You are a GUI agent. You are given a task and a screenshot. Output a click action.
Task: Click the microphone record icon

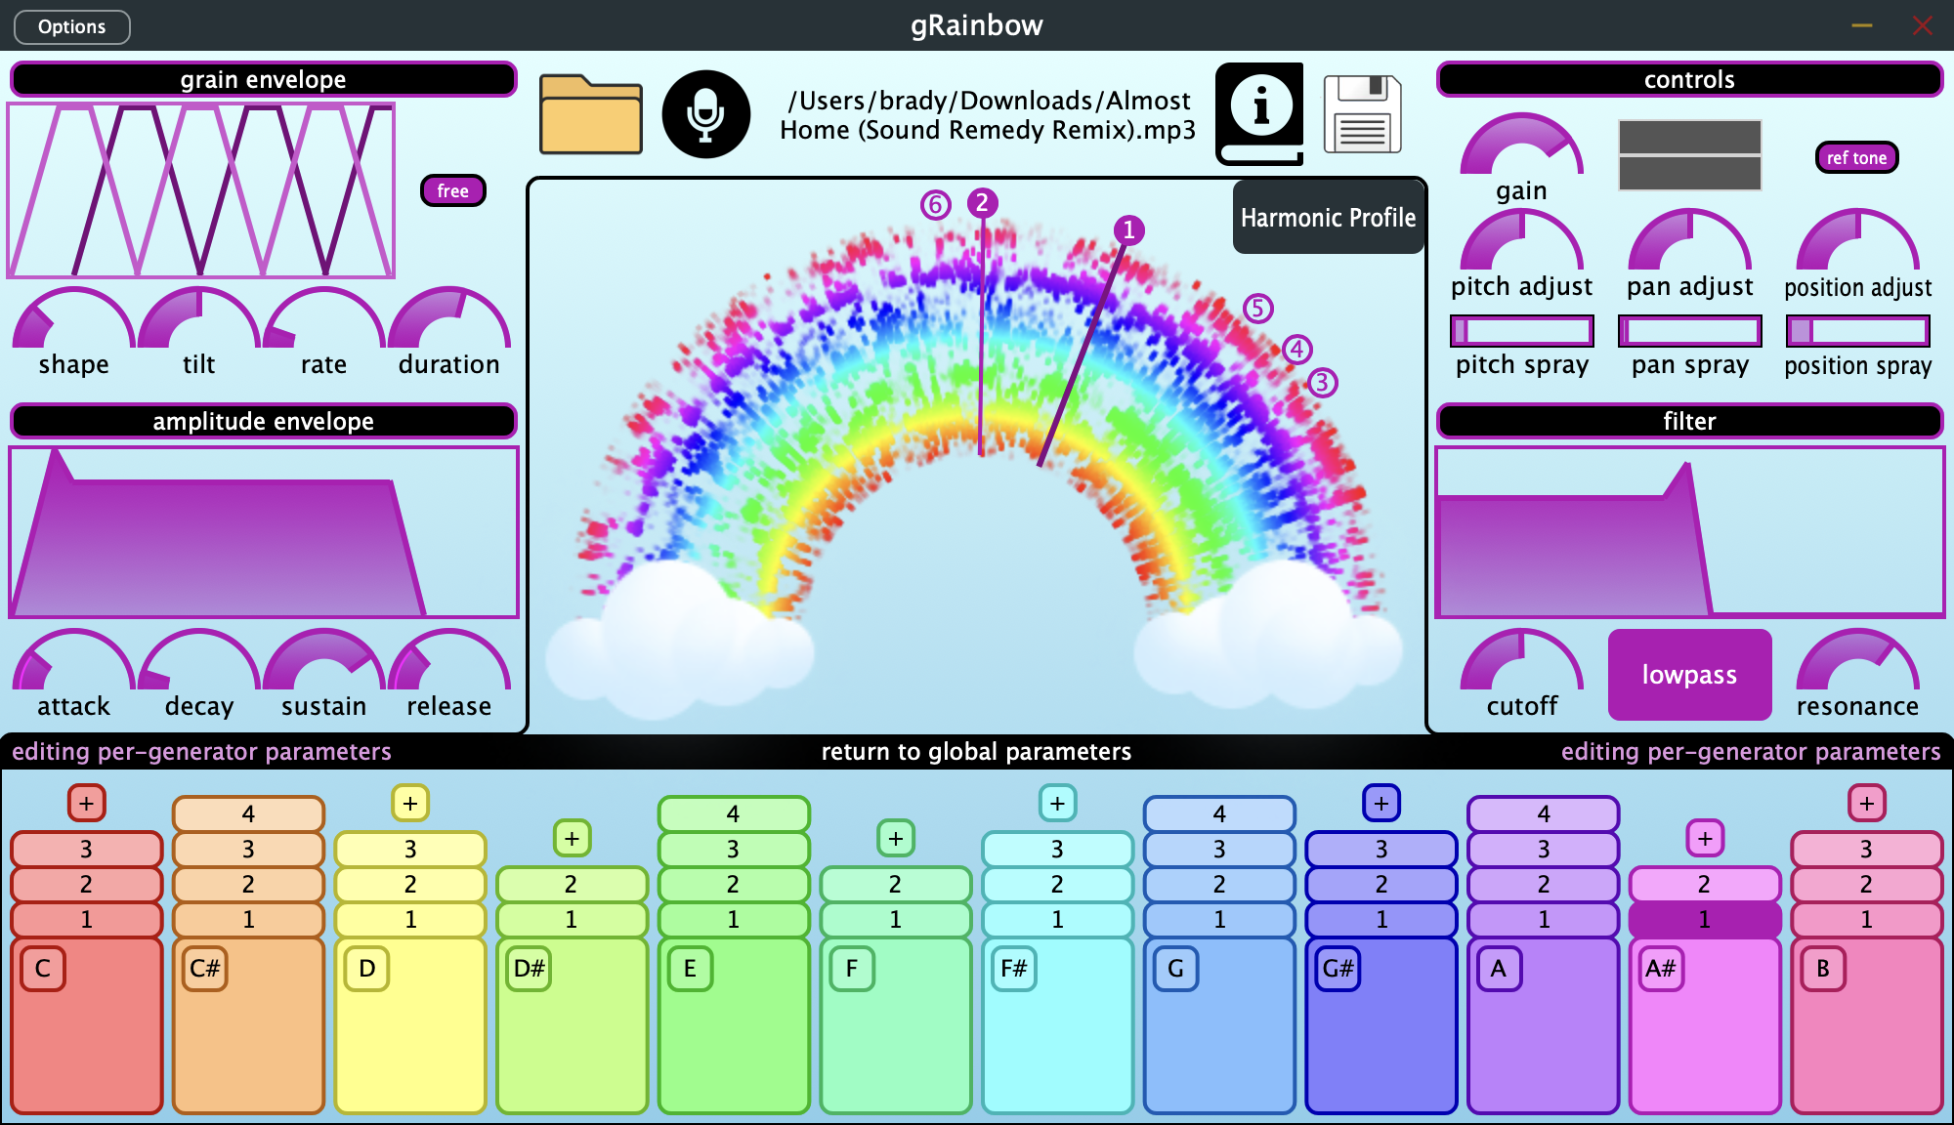pos(705,114)
